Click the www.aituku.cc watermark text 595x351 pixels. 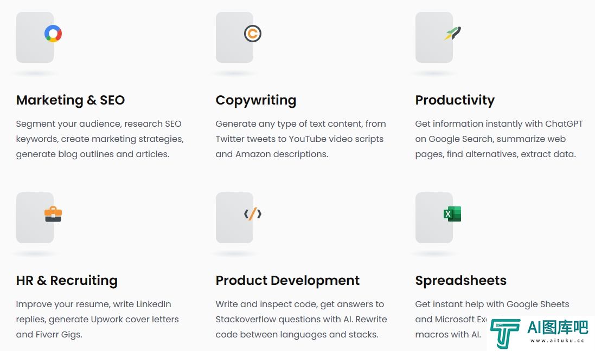coord(558,340)
